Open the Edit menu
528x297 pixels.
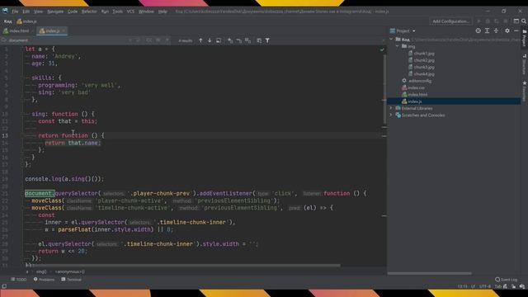coord(26,12)
